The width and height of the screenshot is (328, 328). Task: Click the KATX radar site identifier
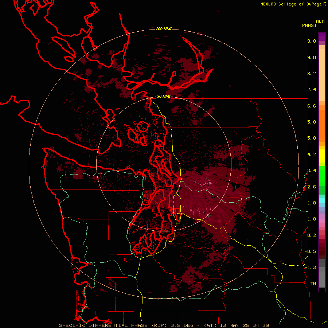(210, 325)
